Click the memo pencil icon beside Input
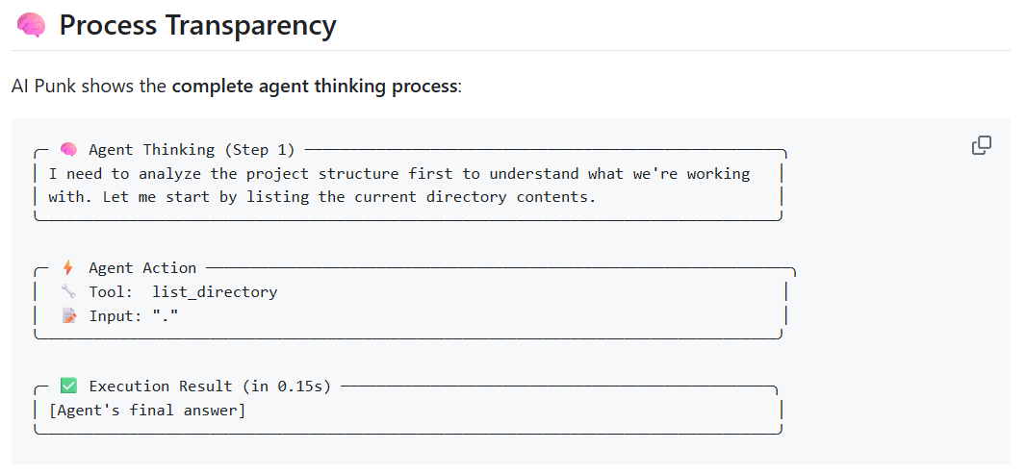The height and width of the screenshot is (474, 1026). click(68, 315)
